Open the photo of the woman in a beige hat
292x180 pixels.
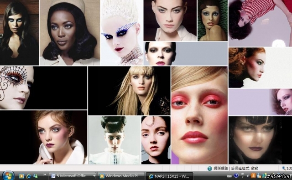(x=70, y=32)
